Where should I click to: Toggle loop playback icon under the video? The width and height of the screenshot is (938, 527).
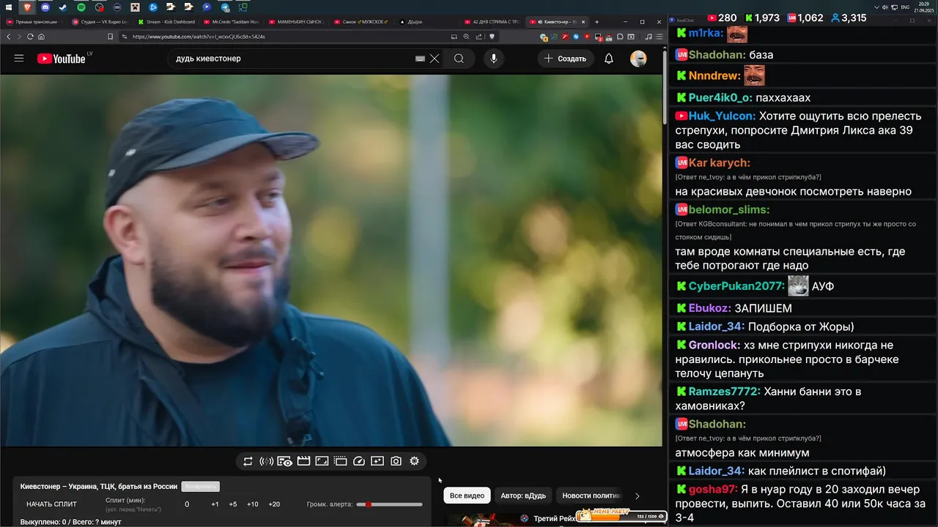pos(248,461)
